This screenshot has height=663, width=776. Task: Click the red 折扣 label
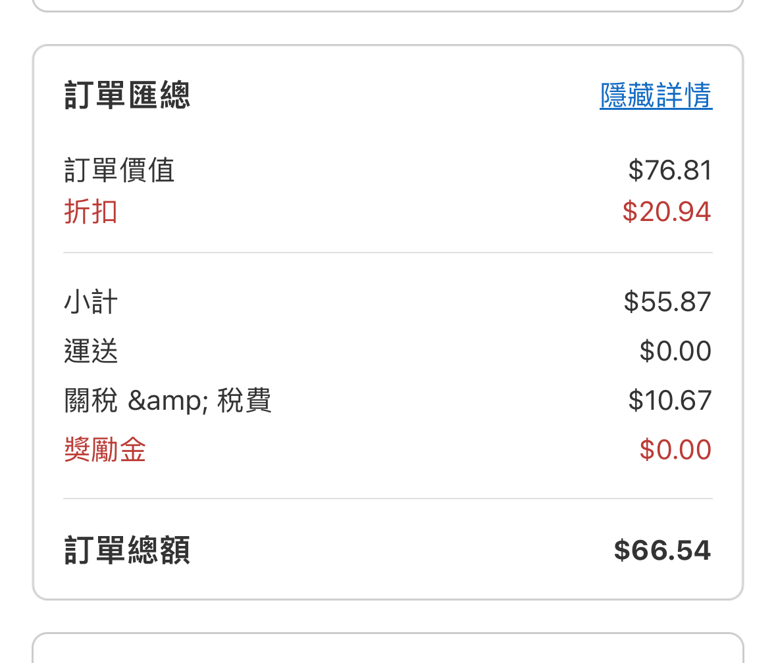tap(91, 212)
